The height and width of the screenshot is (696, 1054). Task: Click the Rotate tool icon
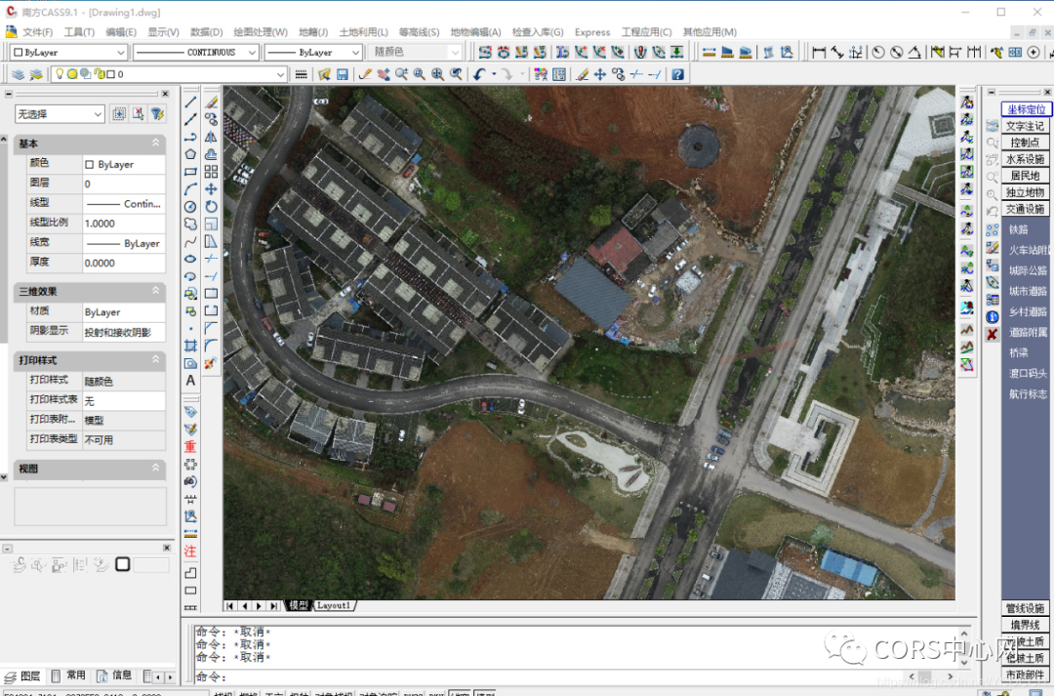click(x=211, y=206)
